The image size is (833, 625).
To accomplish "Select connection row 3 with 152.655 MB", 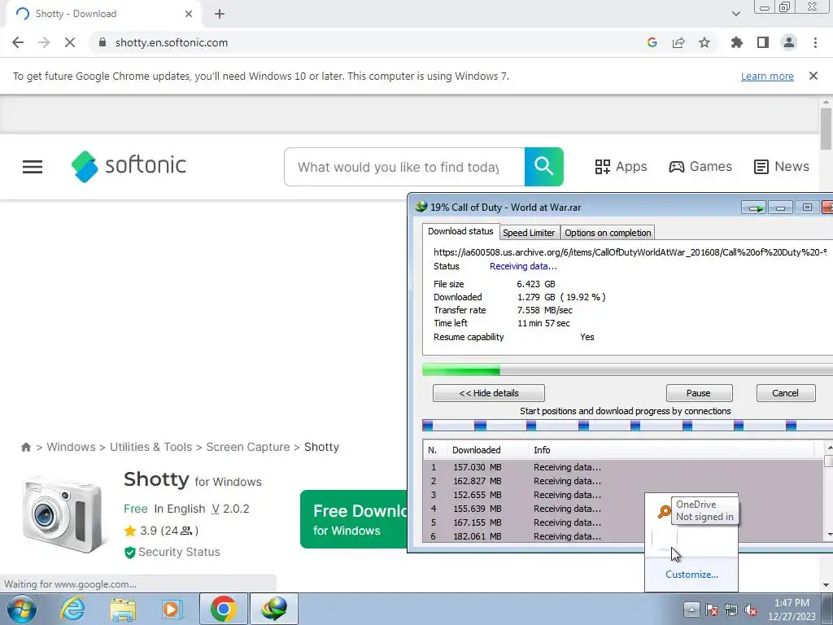I will 624,495.
